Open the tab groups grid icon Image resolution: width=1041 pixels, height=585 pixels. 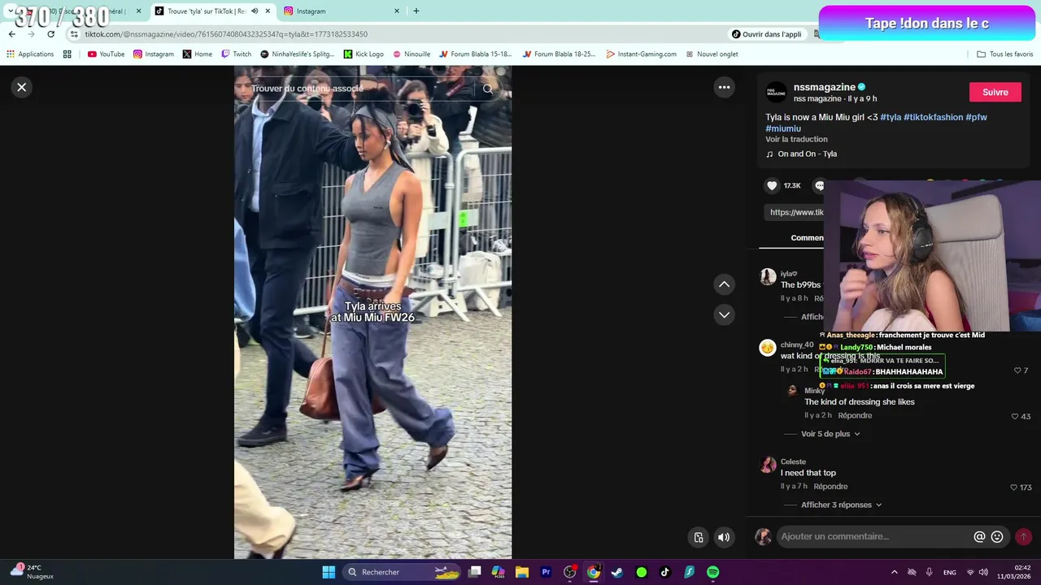point(67,54)
